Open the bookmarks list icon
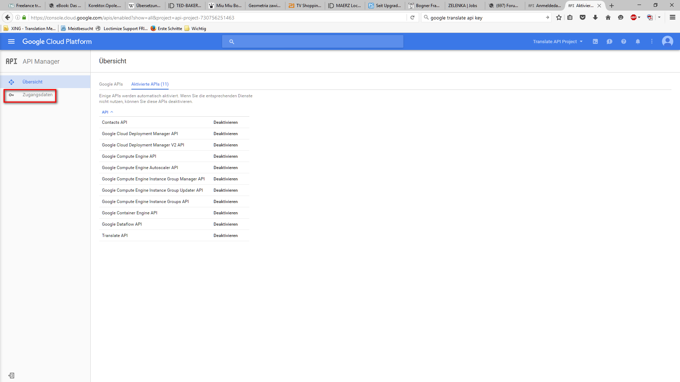The height and width of the screenshot is (382, 680). click(x=570, y=17)
